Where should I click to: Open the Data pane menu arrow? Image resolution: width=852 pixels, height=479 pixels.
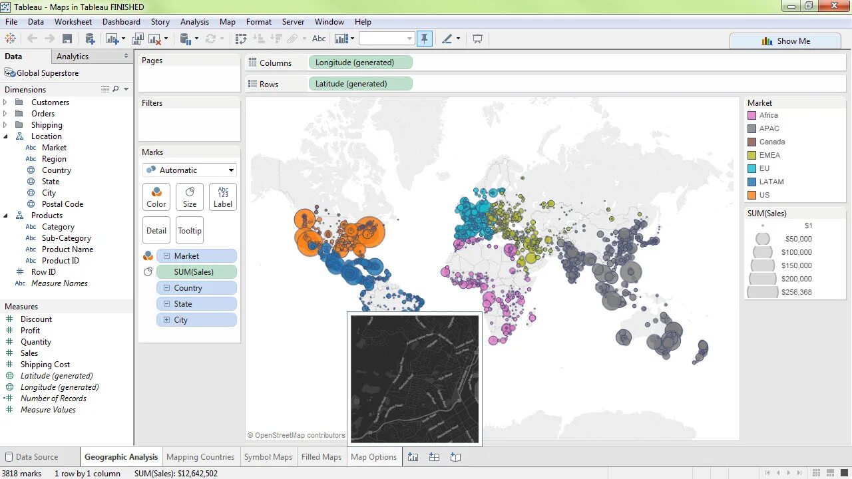tap(126, 57)
